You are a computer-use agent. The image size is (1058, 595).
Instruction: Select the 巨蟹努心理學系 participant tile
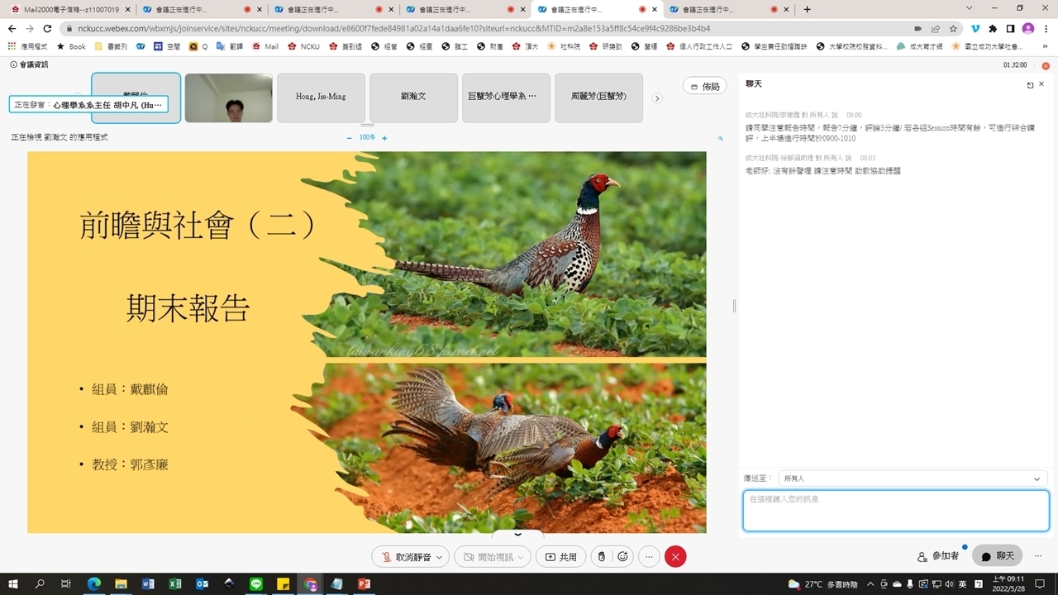point(506,98)
